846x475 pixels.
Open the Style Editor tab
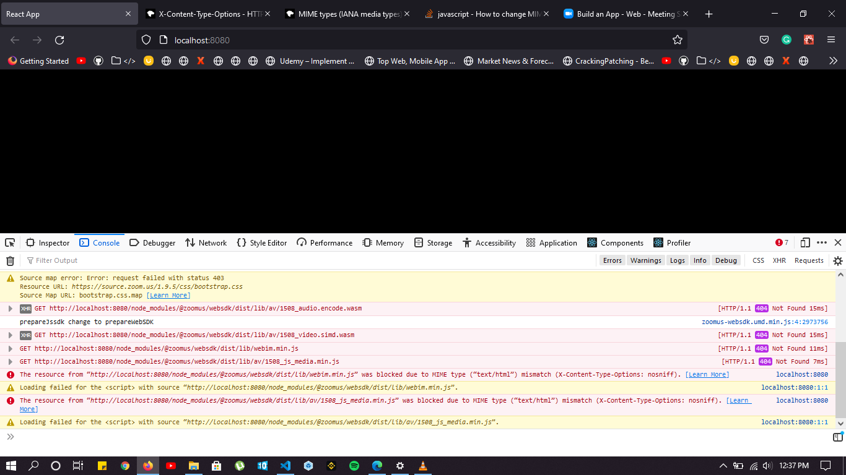click(x=262, y=242)
